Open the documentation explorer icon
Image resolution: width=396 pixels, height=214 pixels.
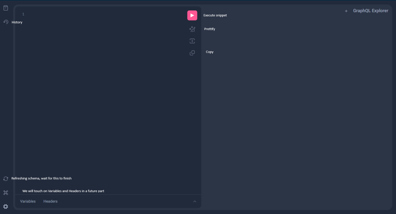6,8
